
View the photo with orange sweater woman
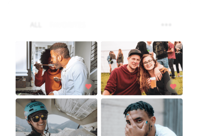[56, 68]
